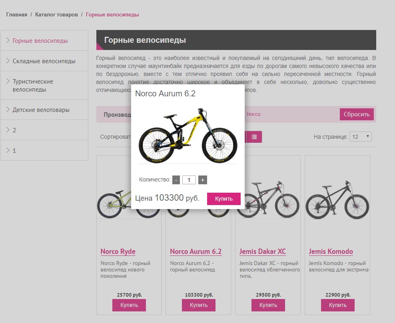Reset filters with the Сбросить button
Image resolution: width=395 pixels, height=323 pixels.
pos(357,114)
